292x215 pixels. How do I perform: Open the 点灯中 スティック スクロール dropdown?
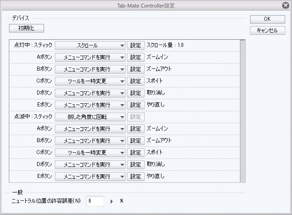pyautogui.click(x=90, y=45)
